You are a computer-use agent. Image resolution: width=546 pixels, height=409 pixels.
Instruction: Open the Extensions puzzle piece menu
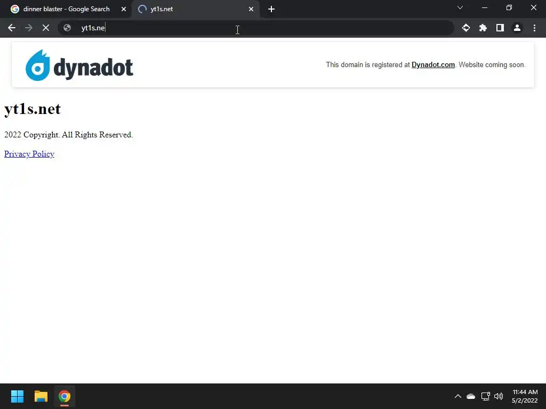[x=483, y=28]
